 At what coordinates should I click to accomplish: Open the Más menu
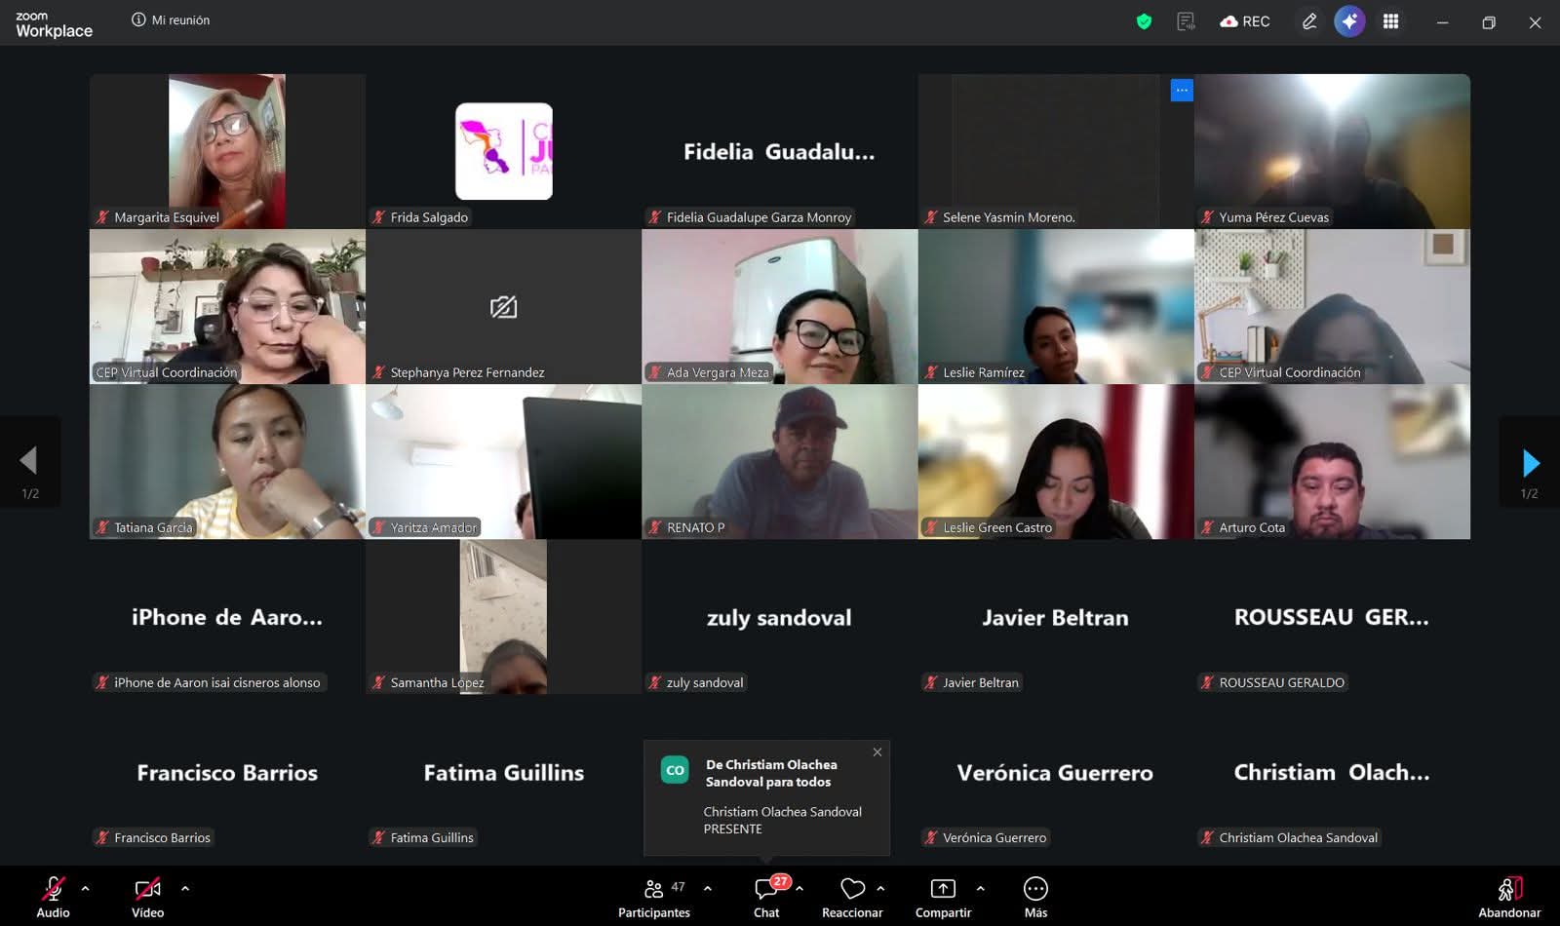point(1035,897)
